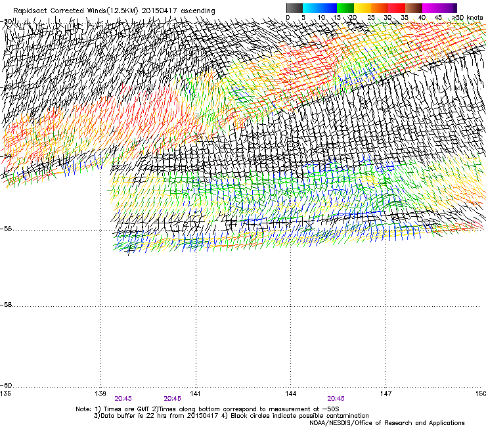Click the cyan 5-10 knots legend swatch
486x427 pixels.
click(311, 8)
